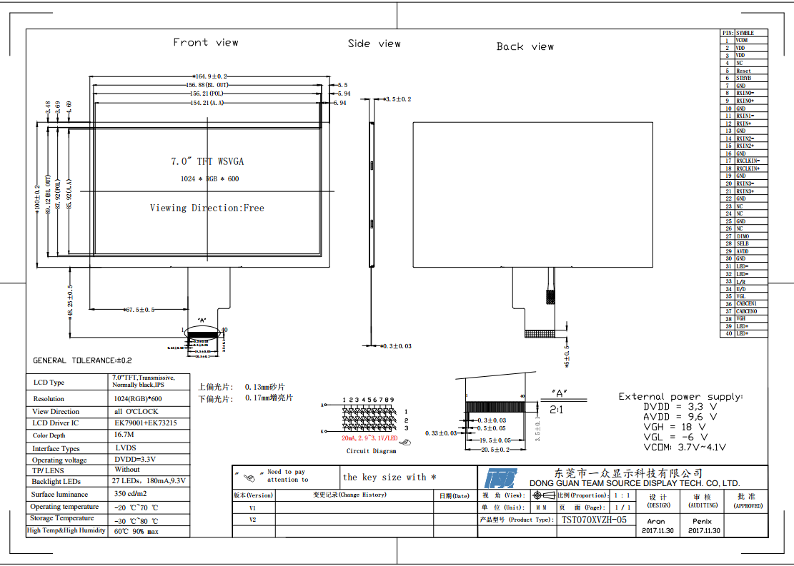Image resolution: width=794 pixels, height=566 pixels.
Task: Click the hand symbol beside red LED rating
Action: (x=407, y=443)
